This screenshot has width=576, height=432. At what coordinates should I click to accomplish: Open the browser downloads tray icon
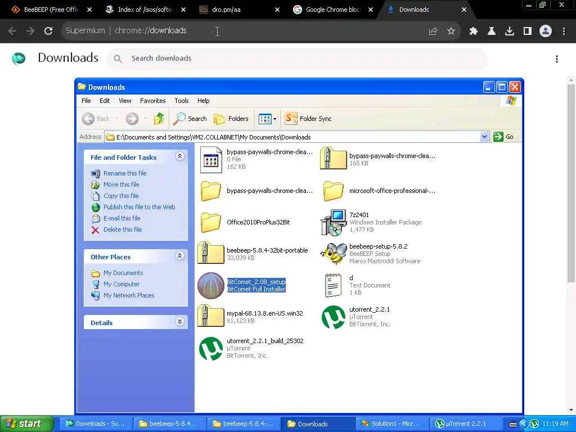pyautogui.click(x=510, y=31)
